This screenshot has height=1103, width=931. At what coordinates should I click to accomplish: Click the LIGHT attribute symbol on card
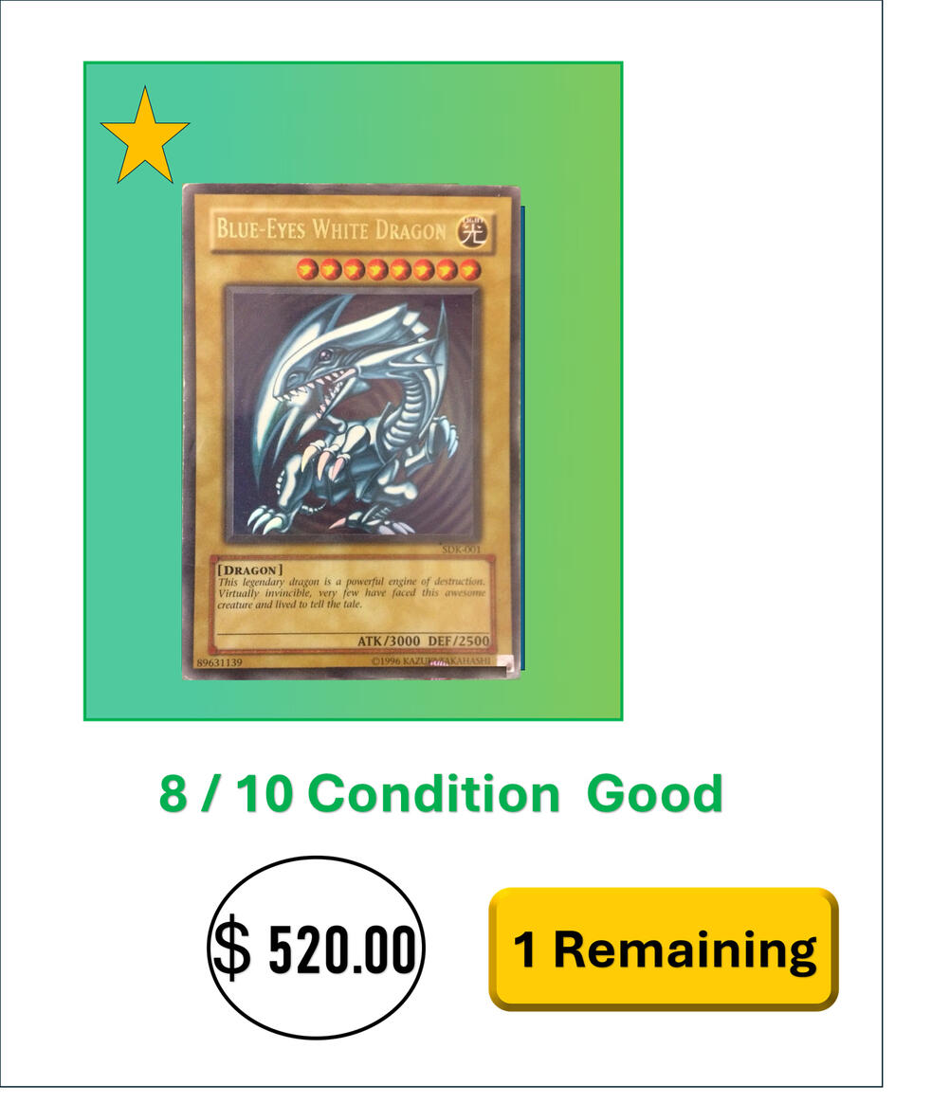click(473, 231)
